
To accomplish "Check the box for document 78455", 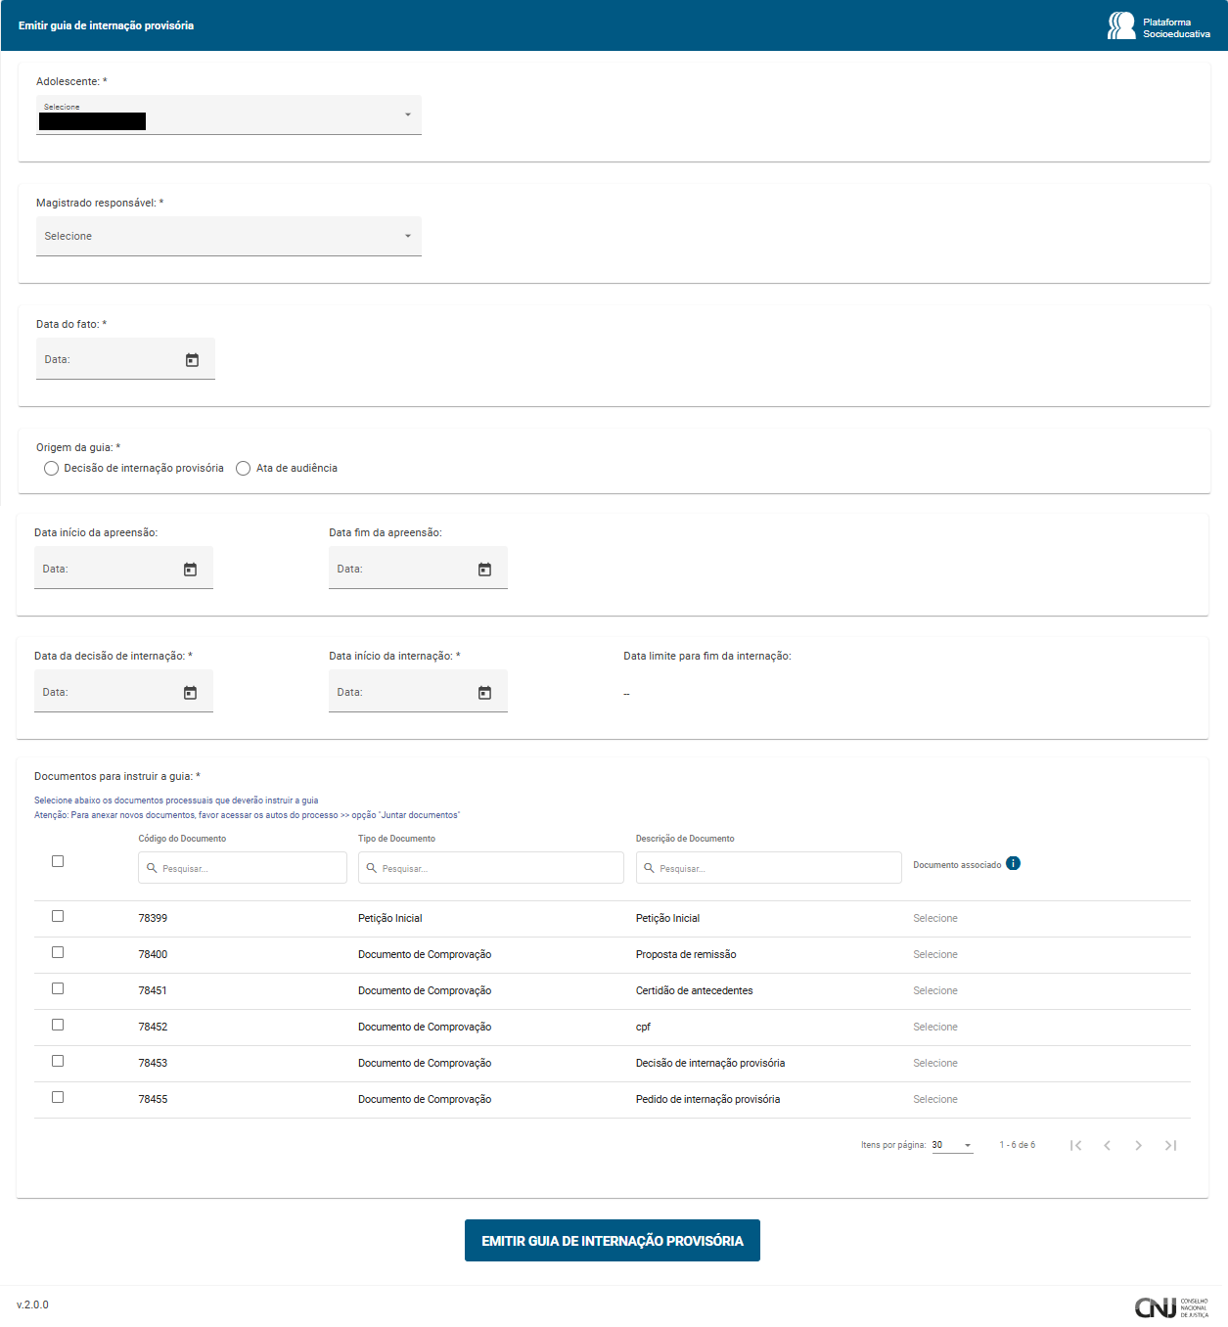I will pyautogui.click(x=58, y=1097).
